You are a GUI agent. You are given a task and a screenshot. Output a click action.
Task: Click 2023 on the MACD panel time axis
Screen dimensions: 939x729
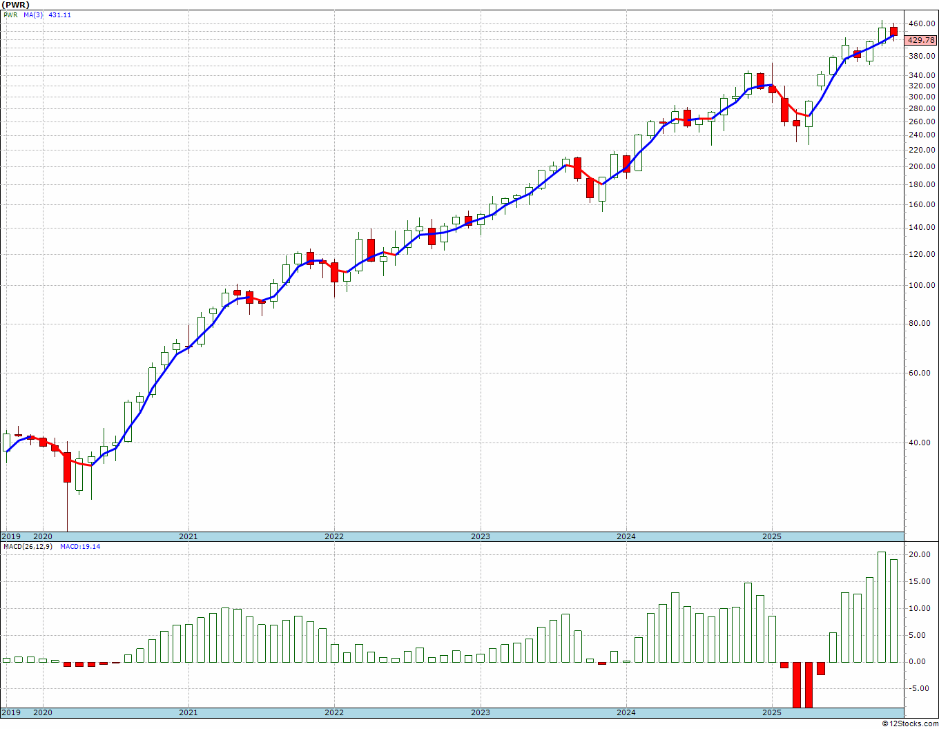481,712
